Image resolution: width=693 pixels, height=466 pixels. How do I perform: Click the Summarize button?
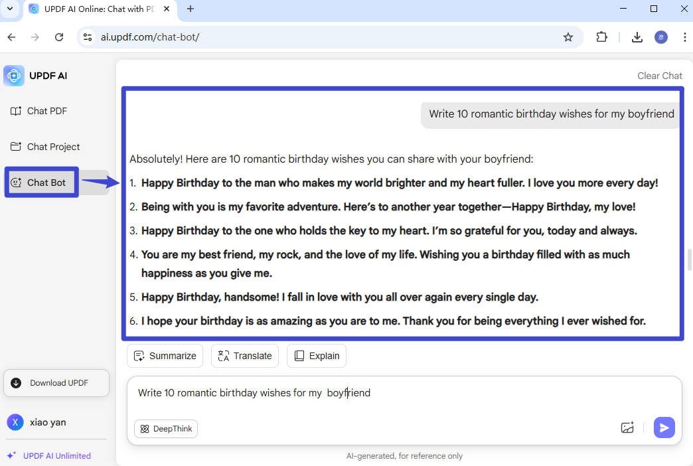tap(165, 356)
